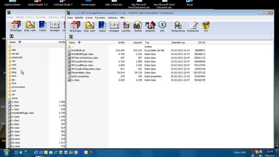Click taskbar clock showing 18:44
Viewport: 279px width, 157px height.
(270, 152)
